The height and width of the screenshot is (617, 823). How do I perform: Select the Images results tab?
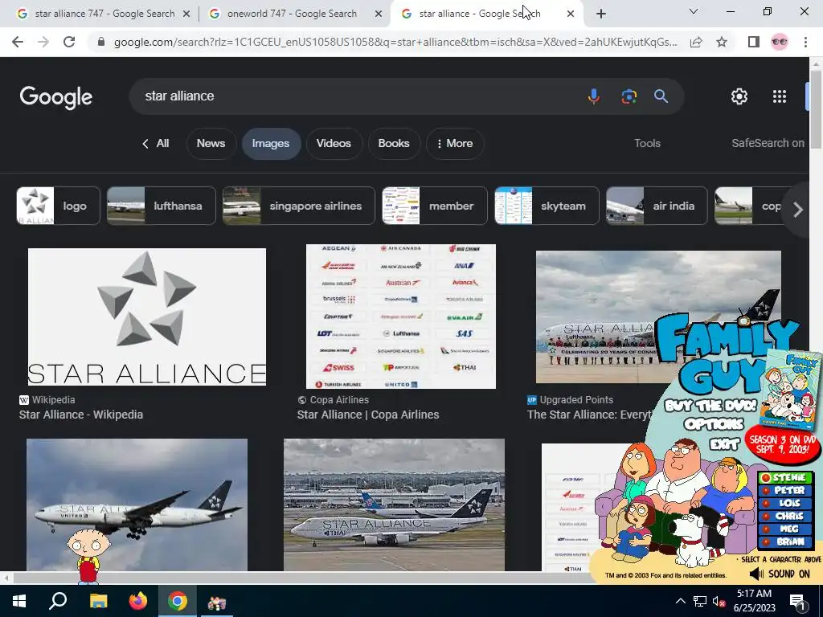pyautogui.click(x=271, y=143)
